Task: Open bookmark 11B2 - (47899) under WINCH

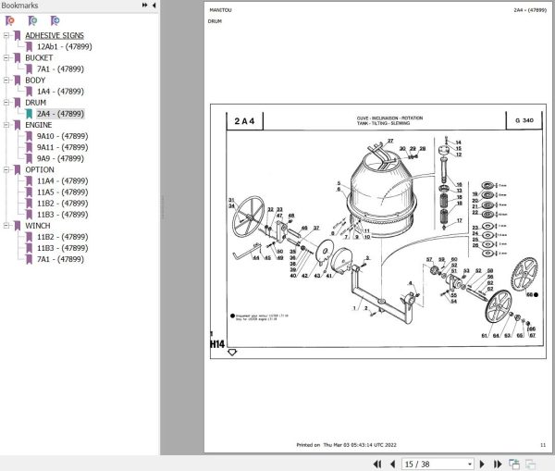Action: point(62,237)
